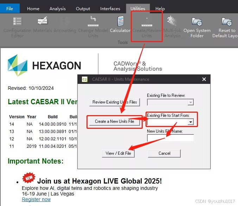Click the Year column header
This screenshot has width=238, height=206.
tap(32, 117)
